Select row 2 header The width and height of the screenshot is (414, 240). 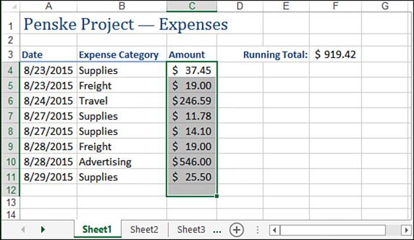pyautogui.click(x=10, y=40)
